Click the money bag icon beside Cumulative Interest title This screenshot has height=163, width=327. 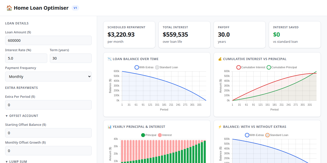coord(220,59)
